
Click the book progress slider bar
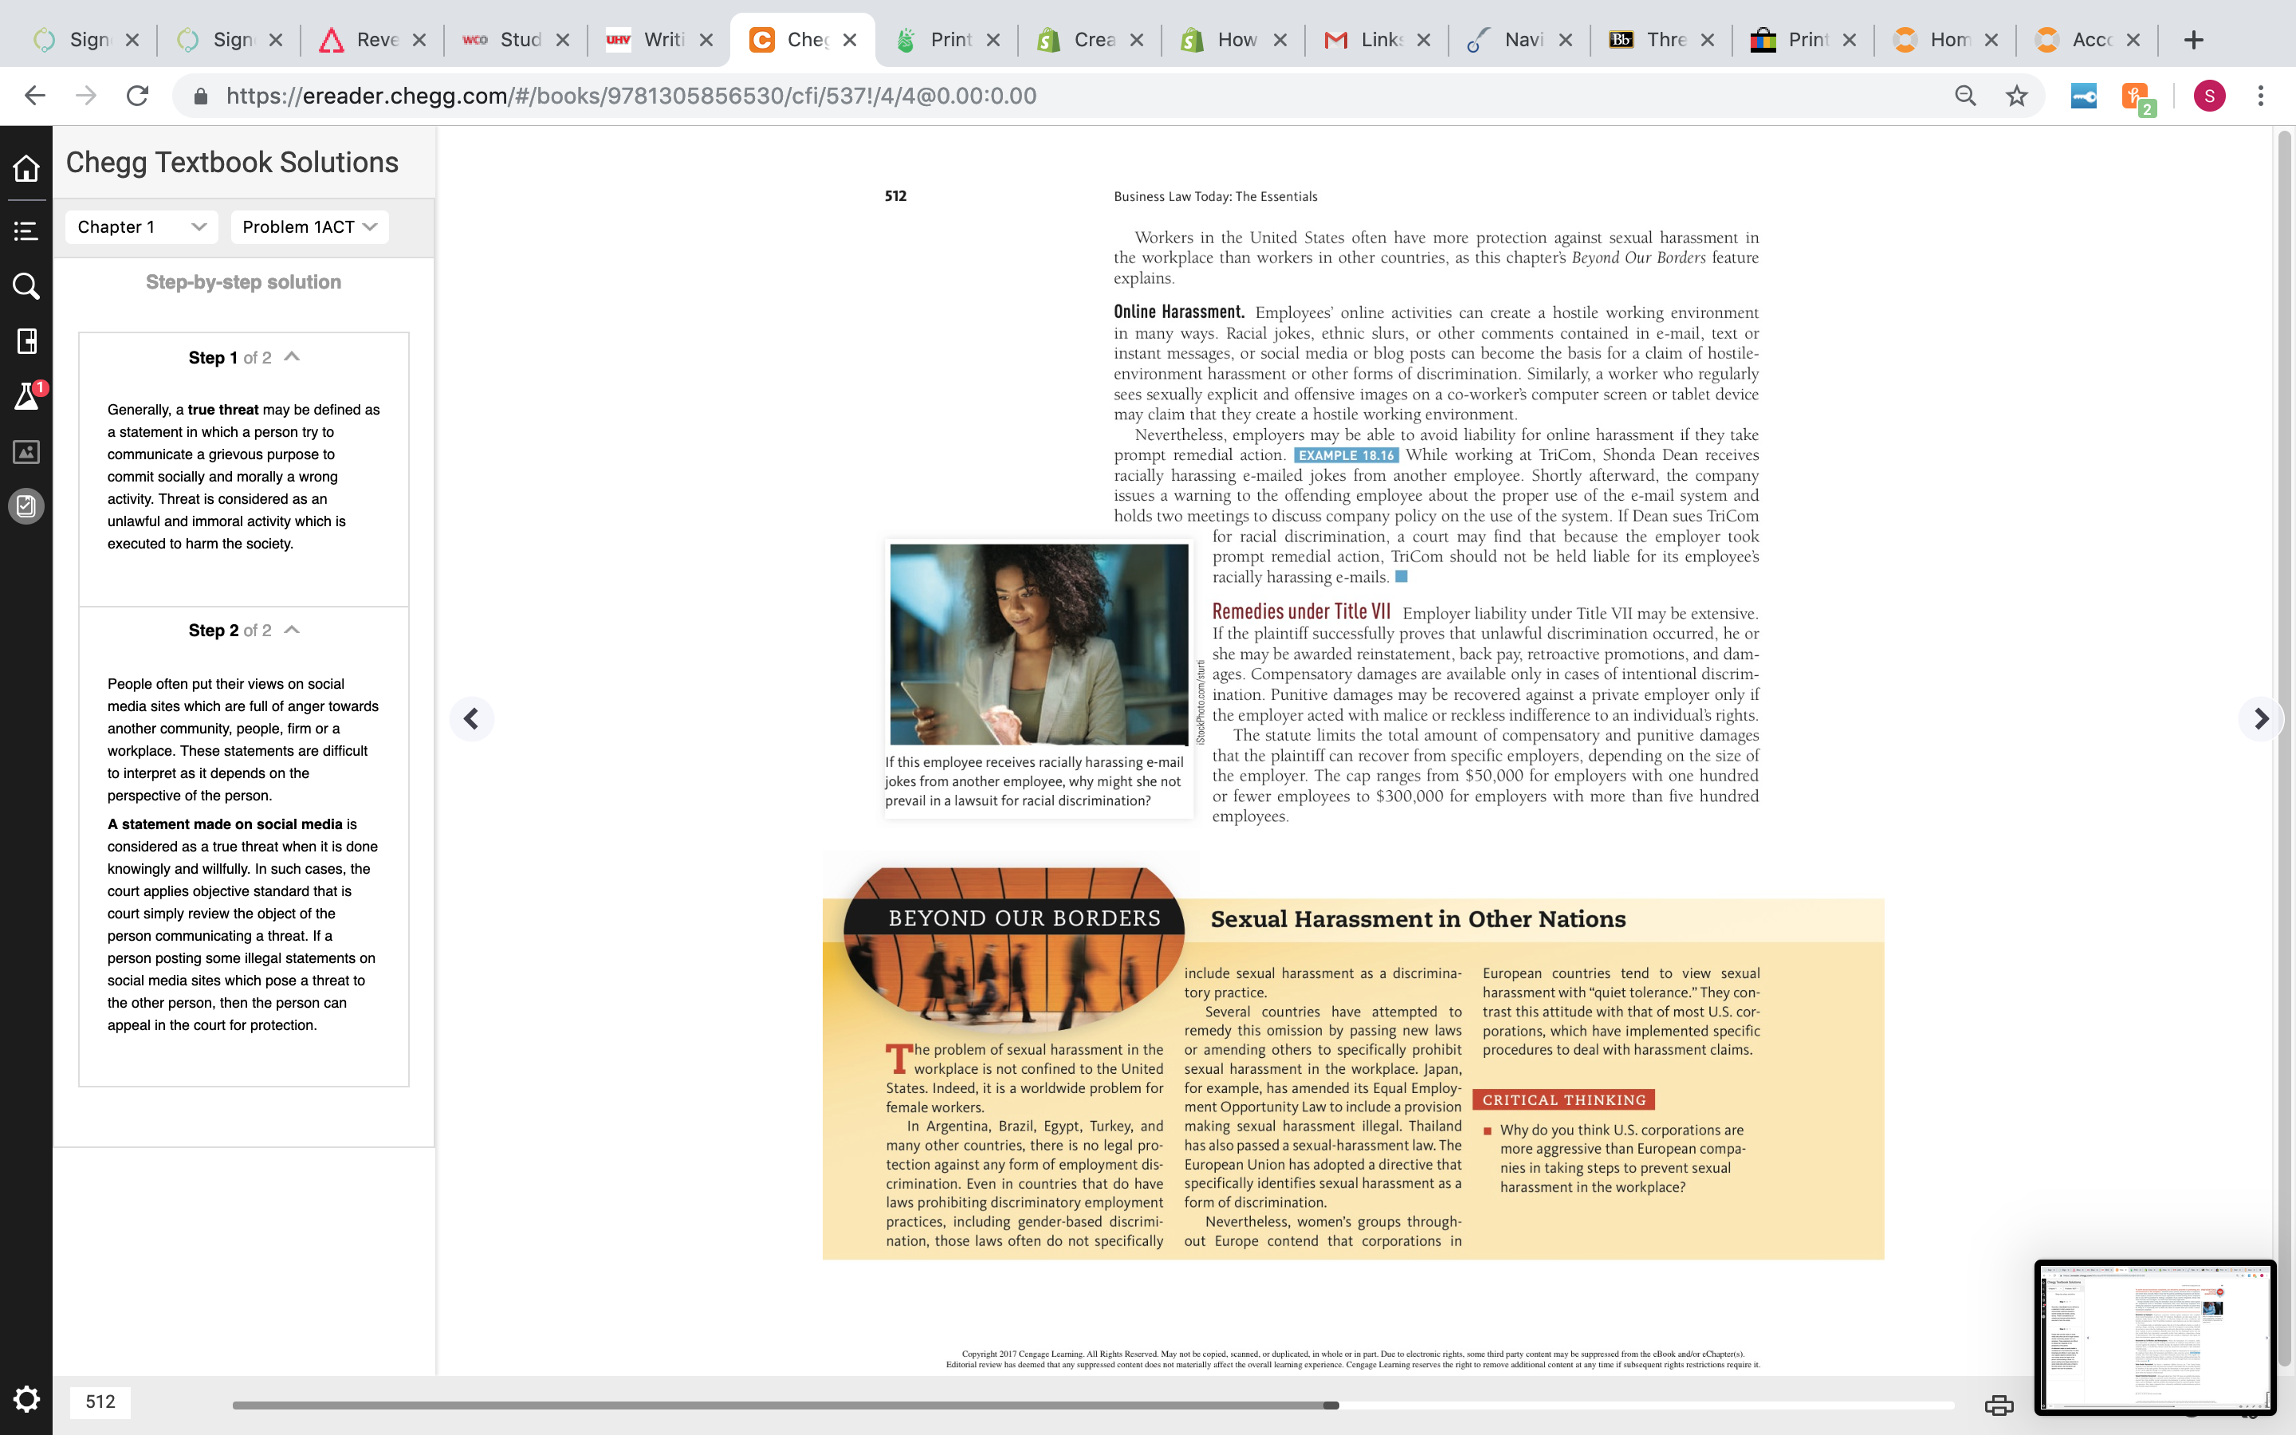(x=1093, y=1405)
